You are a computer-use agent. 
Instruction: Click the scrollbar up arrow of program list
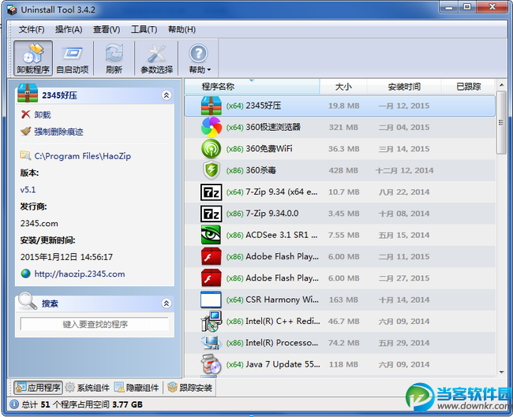pos(501,85)
